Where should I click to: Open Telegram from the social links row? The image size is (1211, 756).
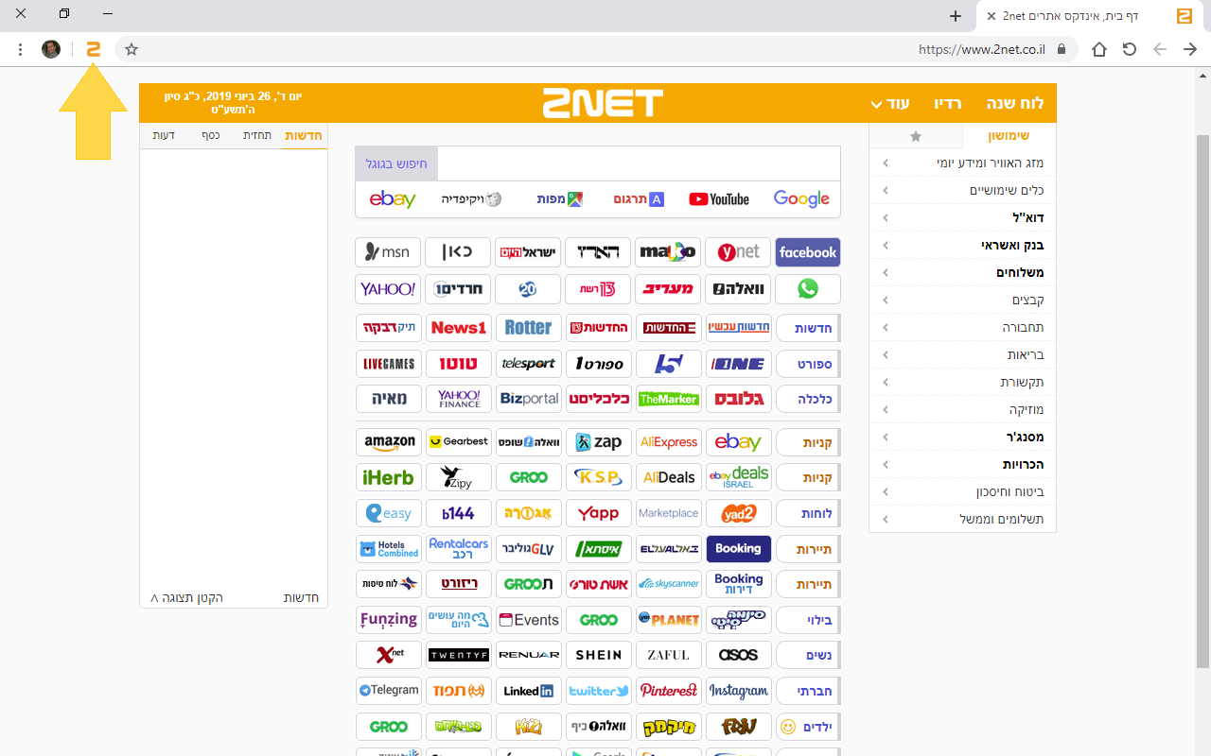(x=388, y=691)
